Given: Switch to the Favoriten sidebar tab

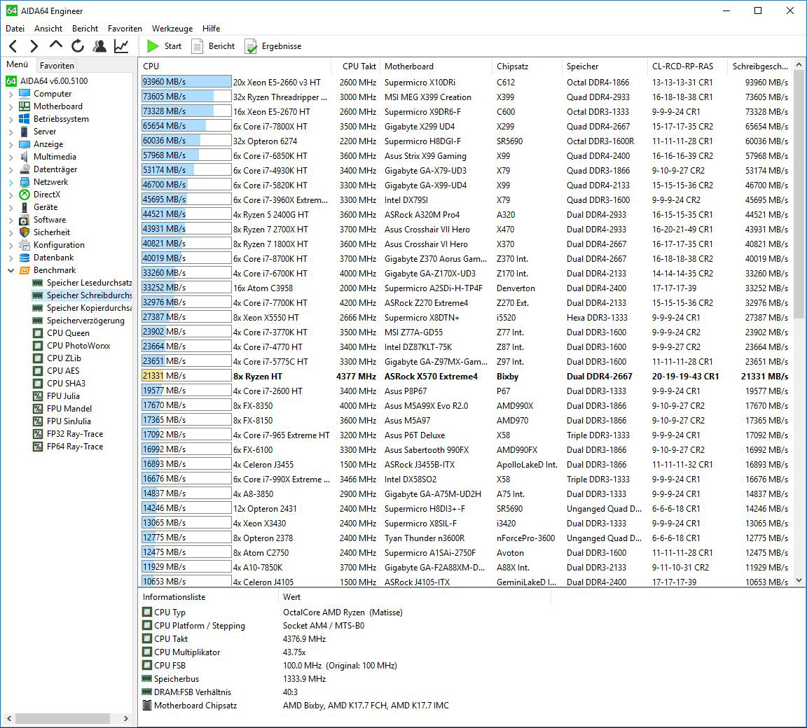Looking at the screenshot, I should [57, 66].
